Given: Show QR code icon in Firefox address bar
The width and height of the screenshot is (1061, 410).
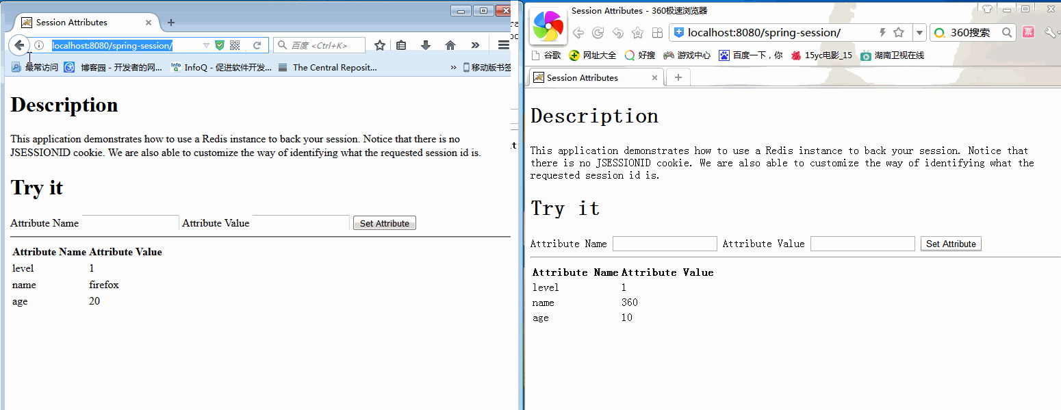Looking at the screenshot, I should tap(235, 45).
